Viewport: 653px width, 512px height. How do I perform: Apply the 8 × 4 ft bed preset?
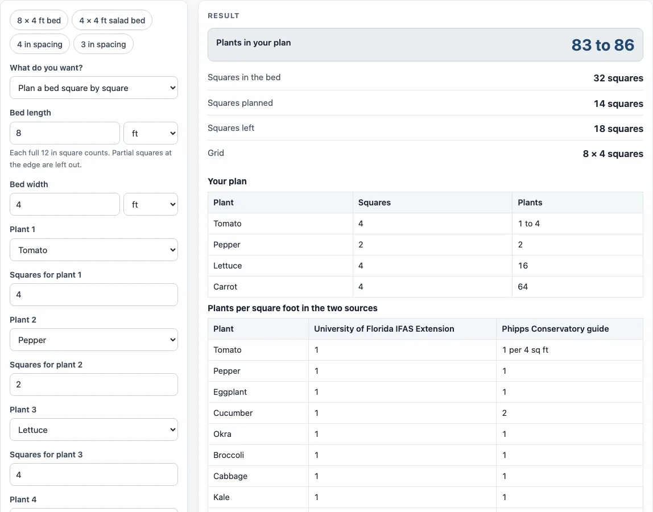[x=39, y=20]
